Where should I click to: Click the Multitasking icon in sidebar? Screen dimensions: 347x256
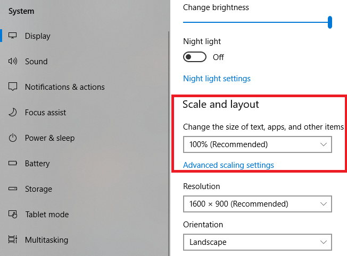[x=13, y=240]
